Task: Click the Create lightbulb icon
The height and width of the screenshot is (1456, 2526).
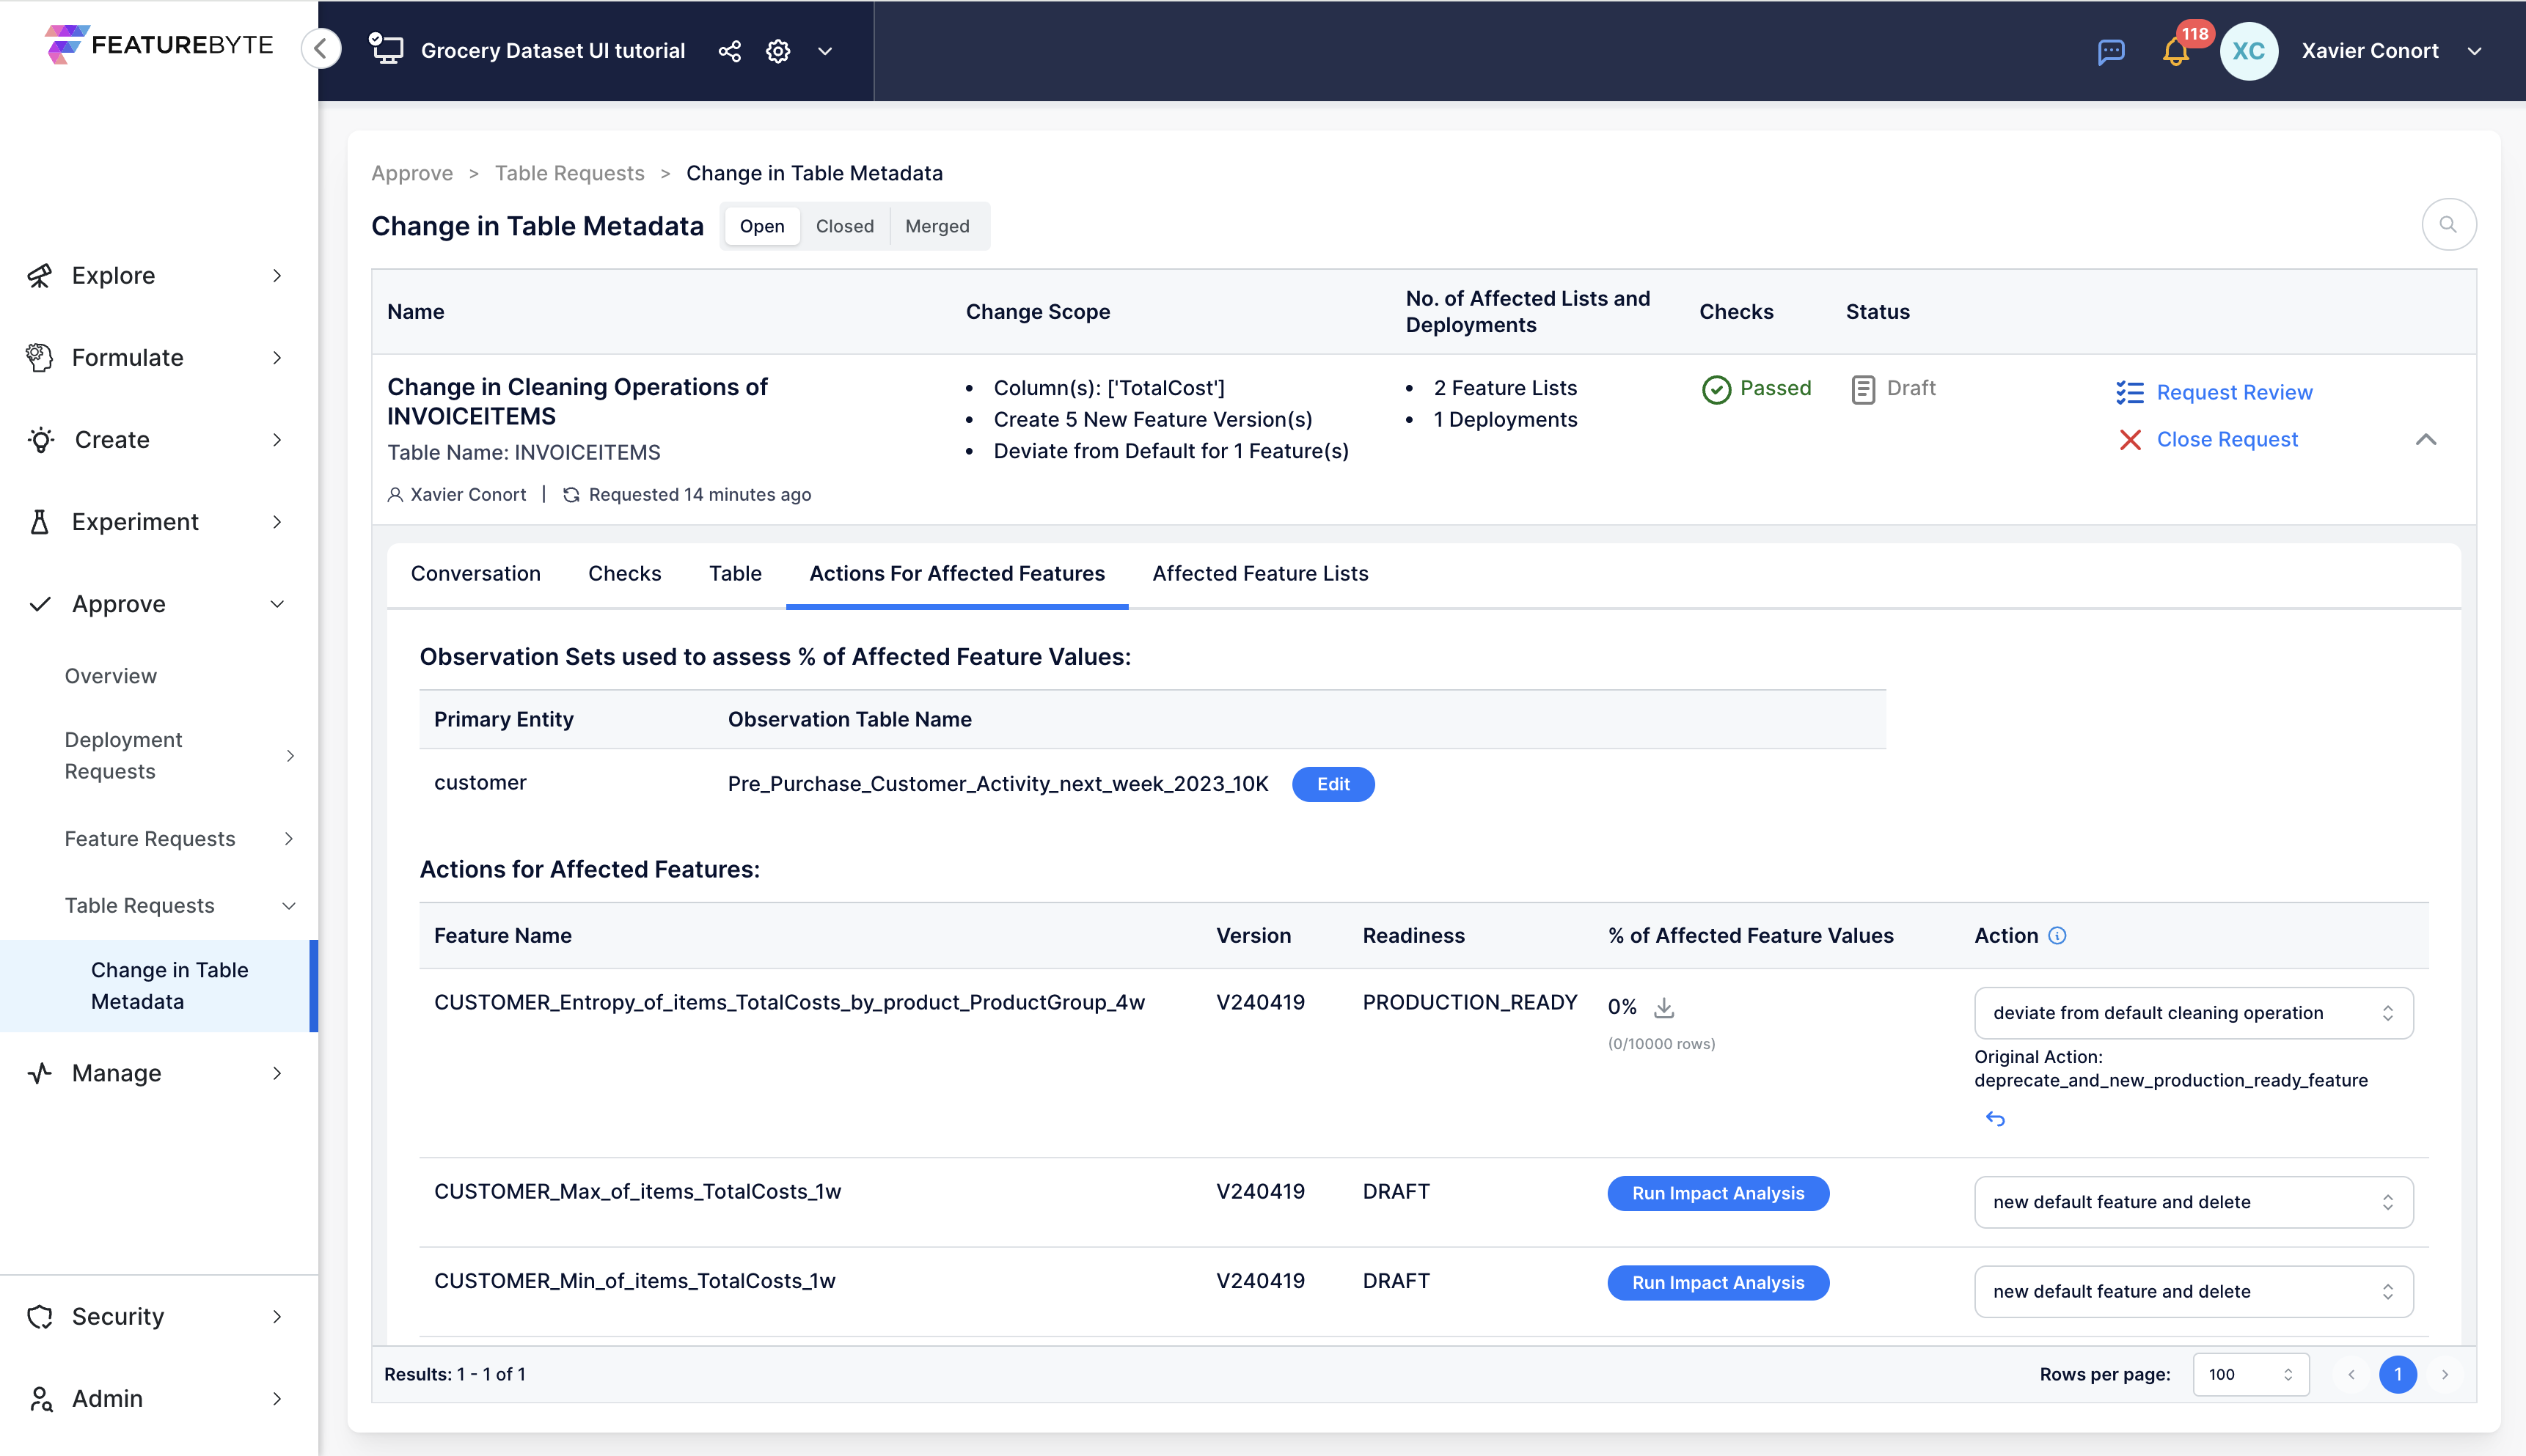Action: [x=40, y=439]
